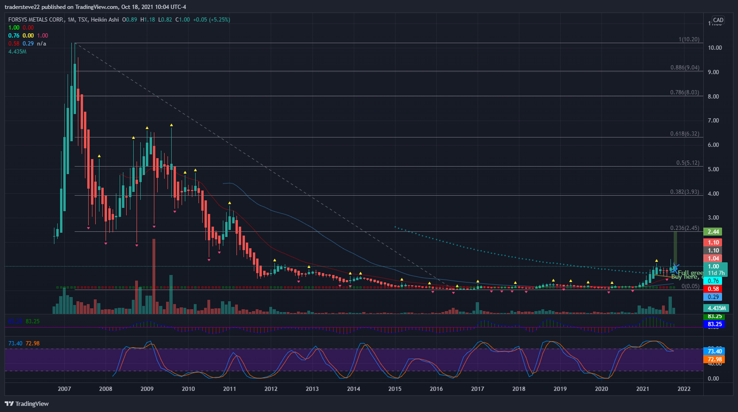Image resolution: width=738 pixels, height=412 pixels.
Task: Click the 10.00 price axis label
Action: (715, 48)
